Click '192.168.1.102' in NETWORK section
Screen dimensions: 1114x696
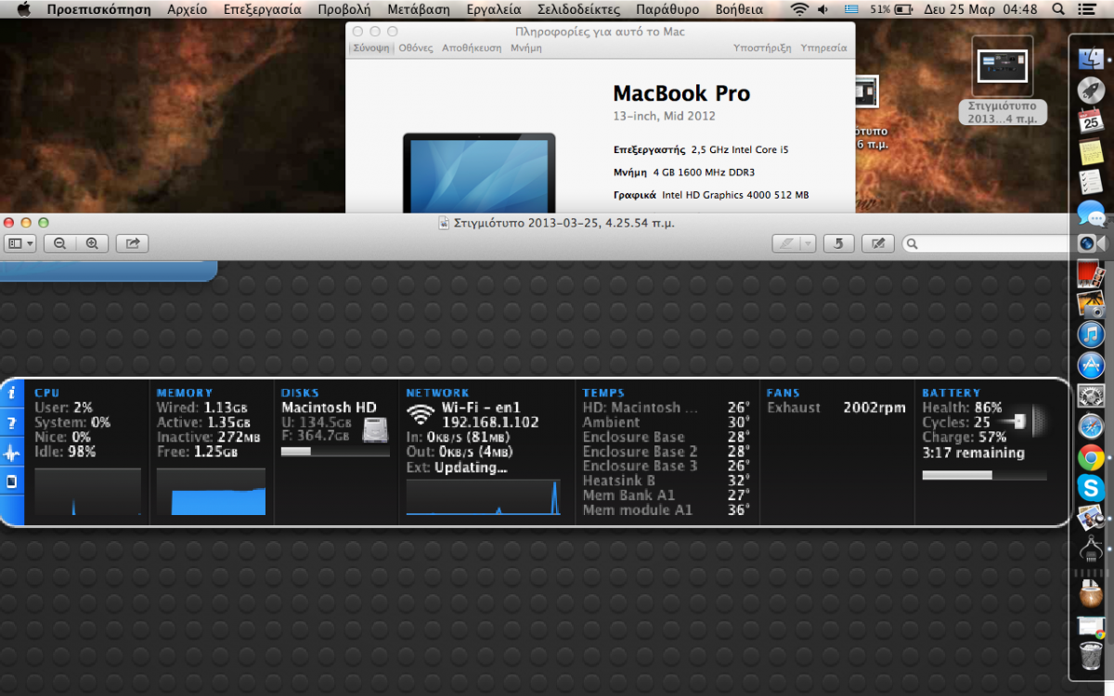[x=488, y=422]
